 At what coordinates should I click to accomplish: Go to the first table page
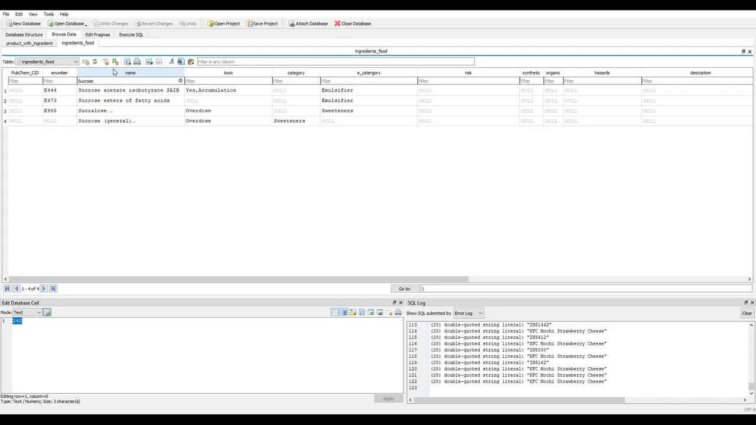(x=7, y=289)
